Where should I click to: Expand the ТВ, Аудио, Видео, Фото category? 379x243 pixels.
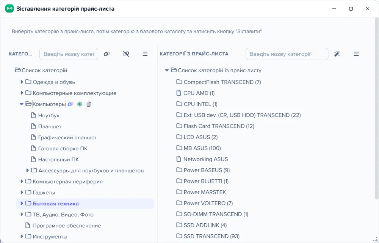point(22,215)
